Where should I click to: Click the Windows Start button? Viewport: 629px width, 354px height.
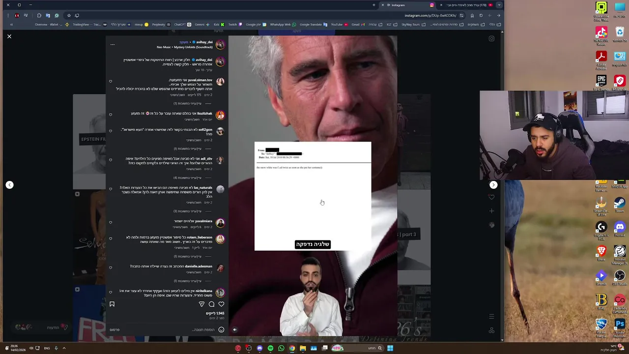390,348
